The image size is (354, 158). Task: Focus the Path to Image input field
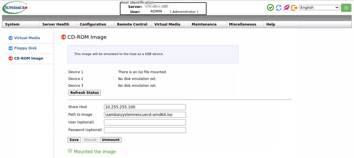click(145, 115)
